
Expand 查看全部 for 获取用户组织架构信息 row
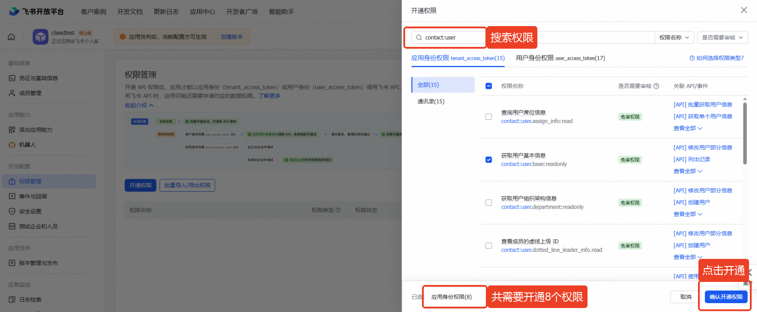tap(688, 214)
